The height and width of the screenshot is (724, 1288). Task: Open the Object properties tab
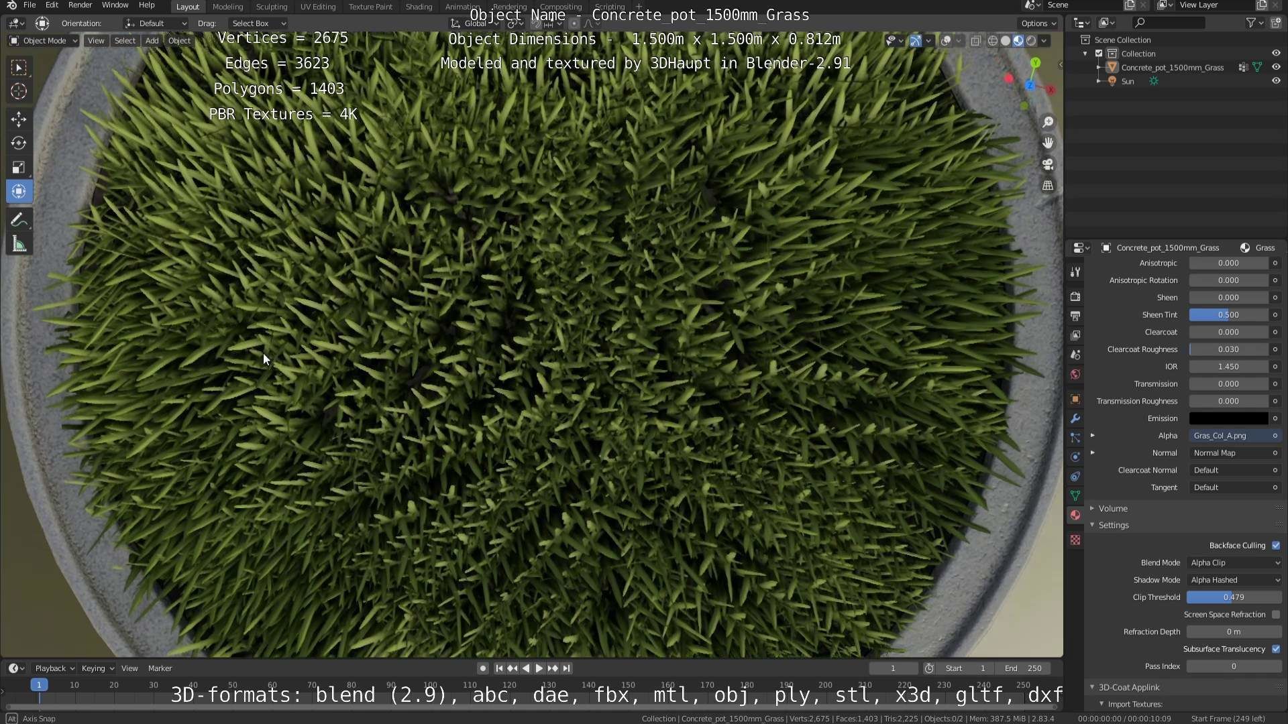pyautogui.click(x=1075, y=399)
